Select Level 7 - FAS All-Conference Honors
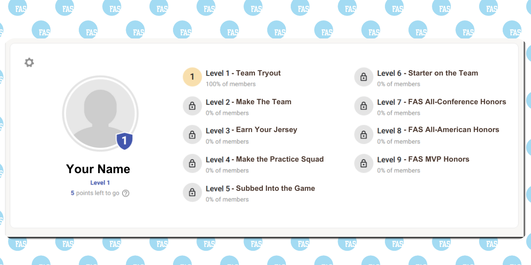Image resolution: width=531 pixels, height=265 pixels. [x=442, y=102]
